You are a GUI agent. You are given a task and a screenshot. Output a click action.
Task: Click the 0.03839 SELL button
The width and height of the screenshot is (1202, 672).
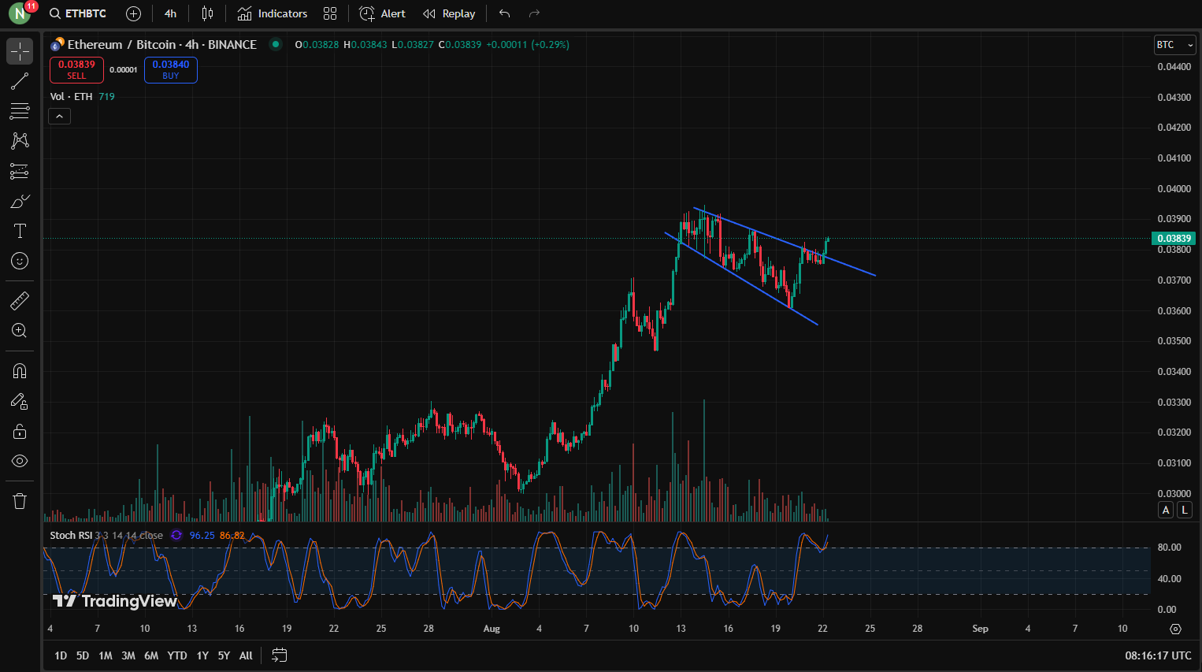click(76, 70)
